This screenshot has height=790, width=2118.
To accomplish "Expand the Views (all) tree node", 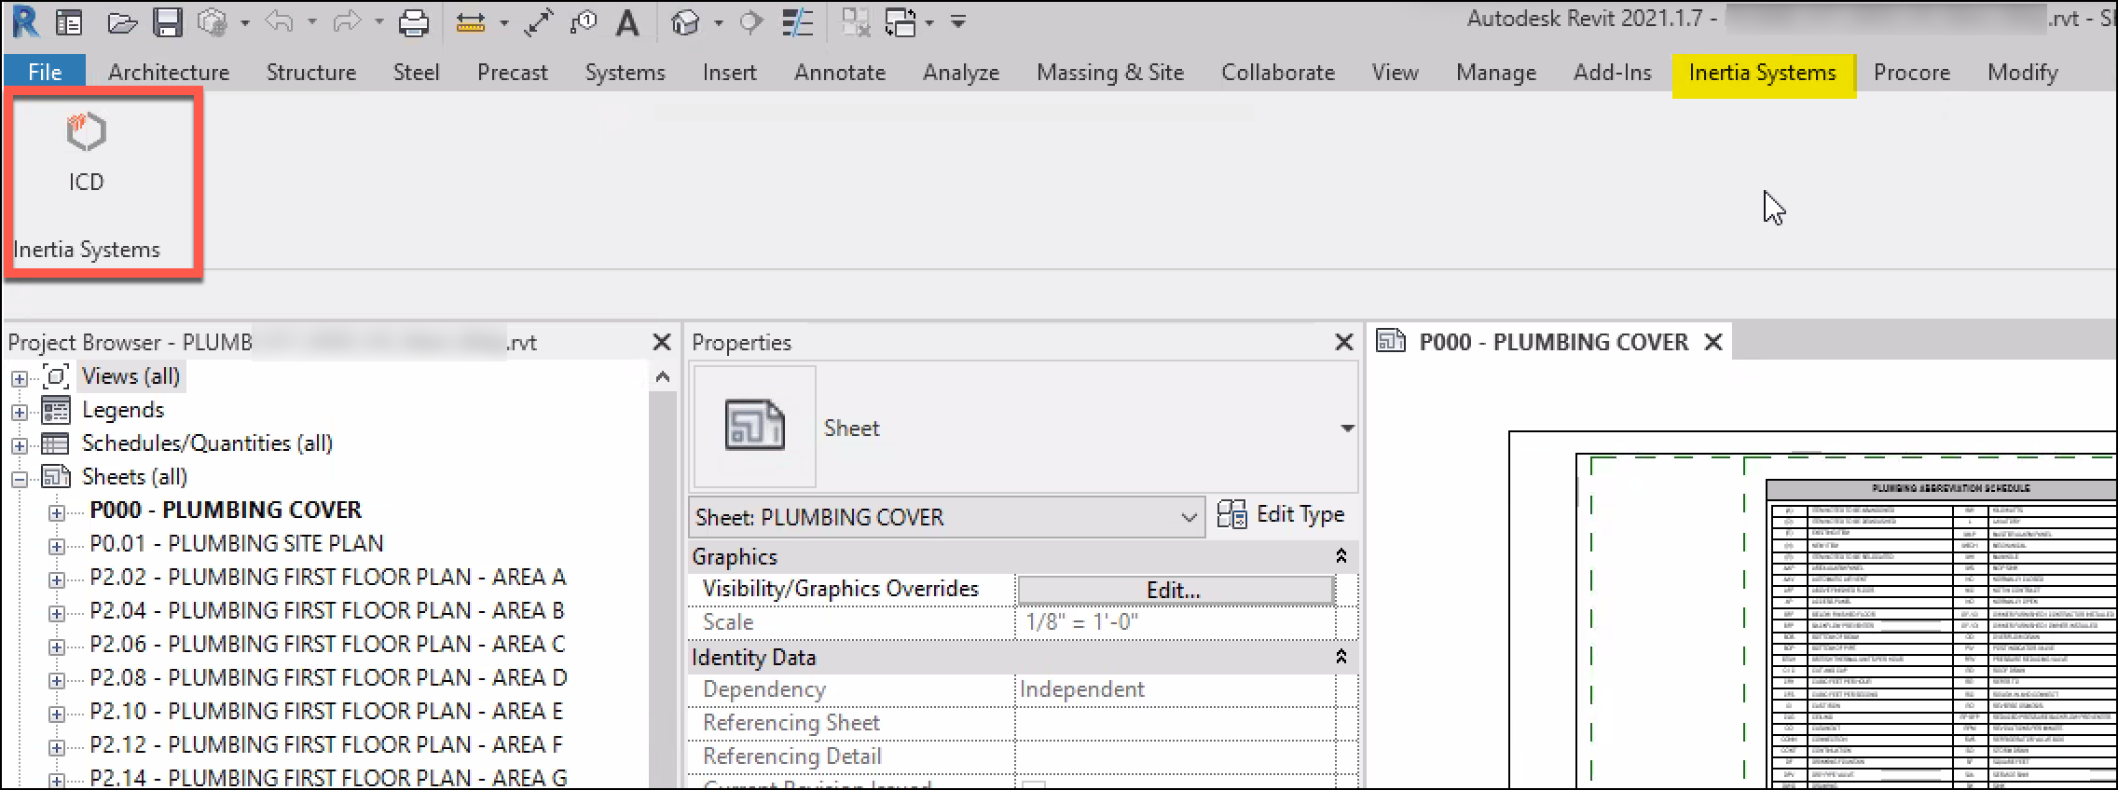I will (x=20, y=378).
